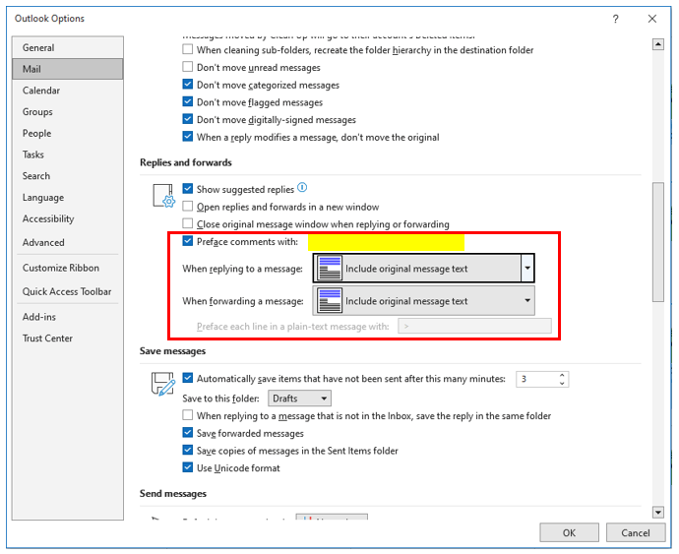Screen dimensions: 679x554
Task: Increase auto-save minutes with up arrow
Action: tap(562, 375)
